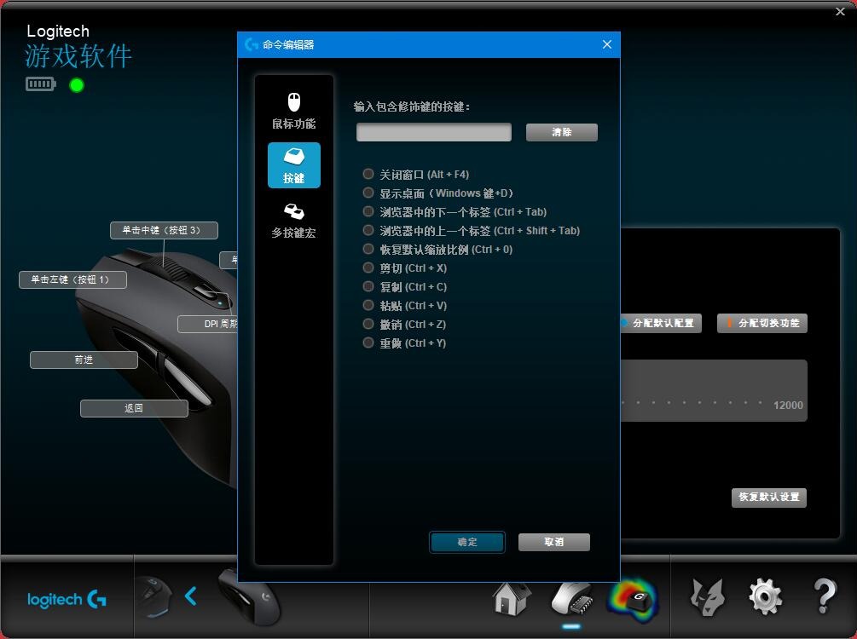This screenshot has height=639, width=857.
Task: Click the mouse icon in 鼠标功能 tab
Action: pyautogui.click(x=294, y=102)
